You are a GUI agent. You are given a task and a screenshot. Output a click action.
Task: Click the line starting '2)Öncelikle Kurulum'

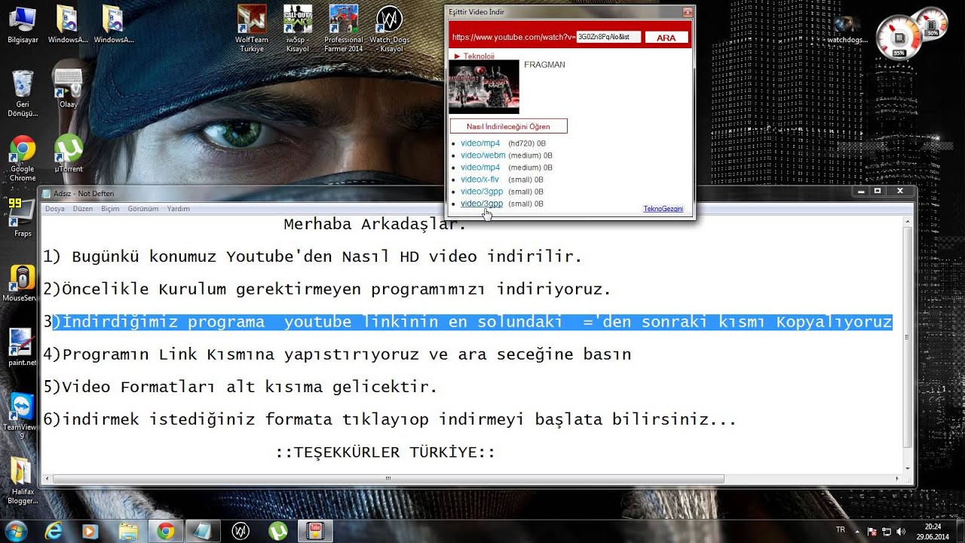tap(326, 290)
